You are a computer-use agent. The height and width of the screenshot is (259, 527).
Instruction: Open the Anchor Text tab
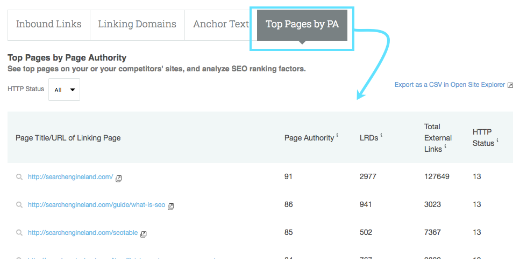(x=220, y=25)
